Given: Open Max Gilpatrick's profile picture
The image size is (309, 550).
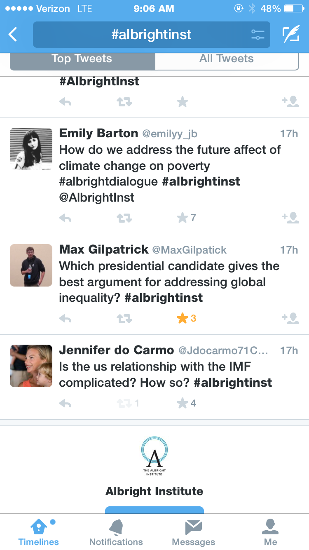Looking at the screenshot, I should coord(31,265).
